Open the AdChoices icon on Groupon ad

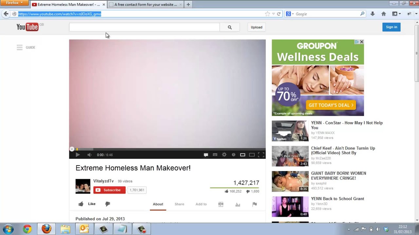click(357, 42)
